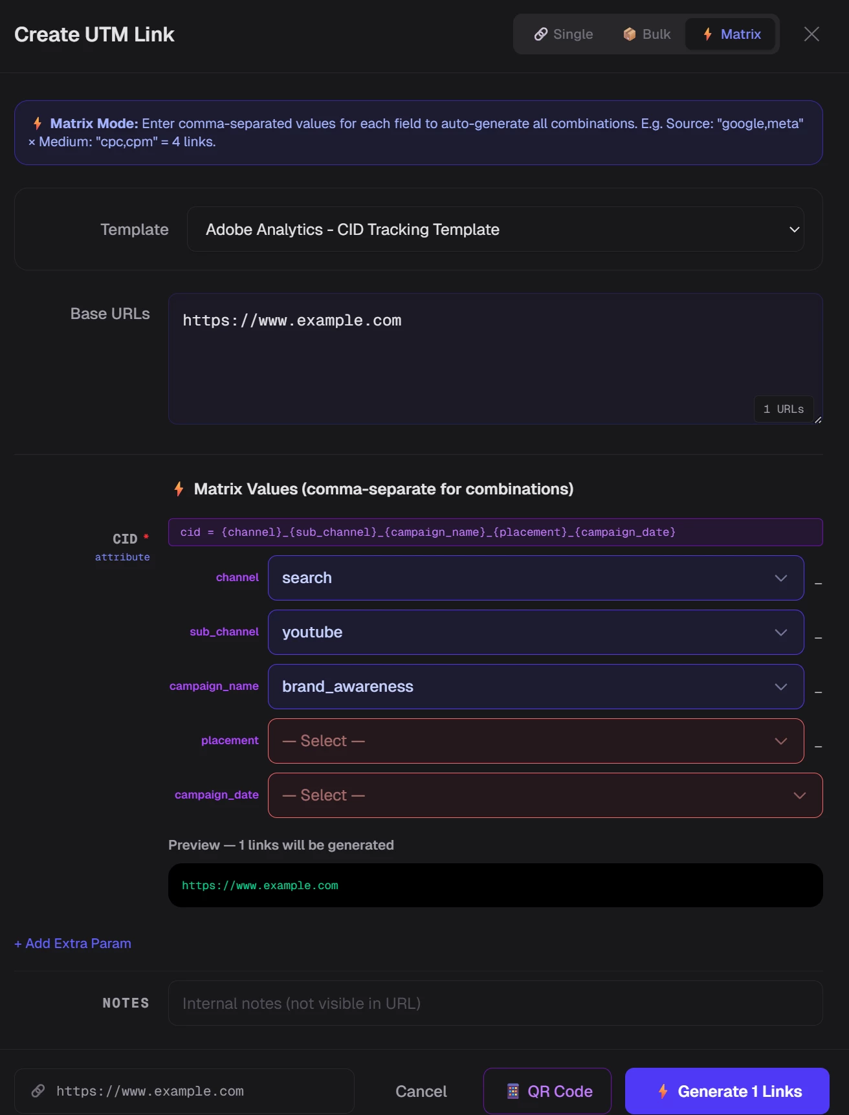Click the internal Notes input field
Image resolution: width=849 pixels, height=1115 pixels.
(496, 1003)
